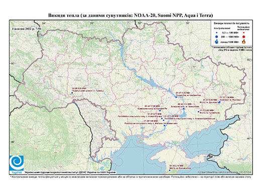Select the westernmost blue heat marker at Humentsi

pyautogui.click(x=72, y=92)
